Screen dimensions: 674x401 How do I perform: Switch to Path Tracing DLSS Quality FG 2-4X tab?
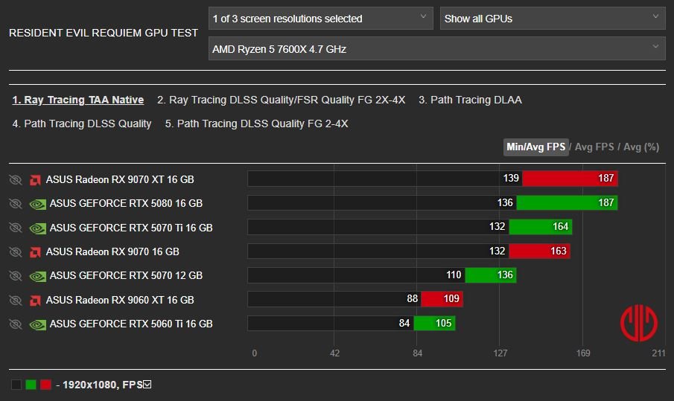pos(257,123)
